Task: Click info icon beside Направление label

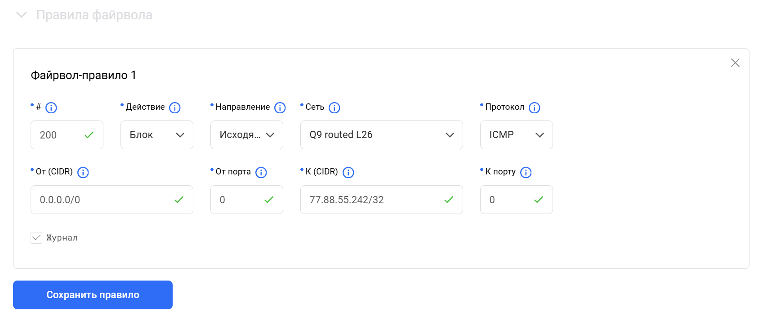Action: coord(280,108)
